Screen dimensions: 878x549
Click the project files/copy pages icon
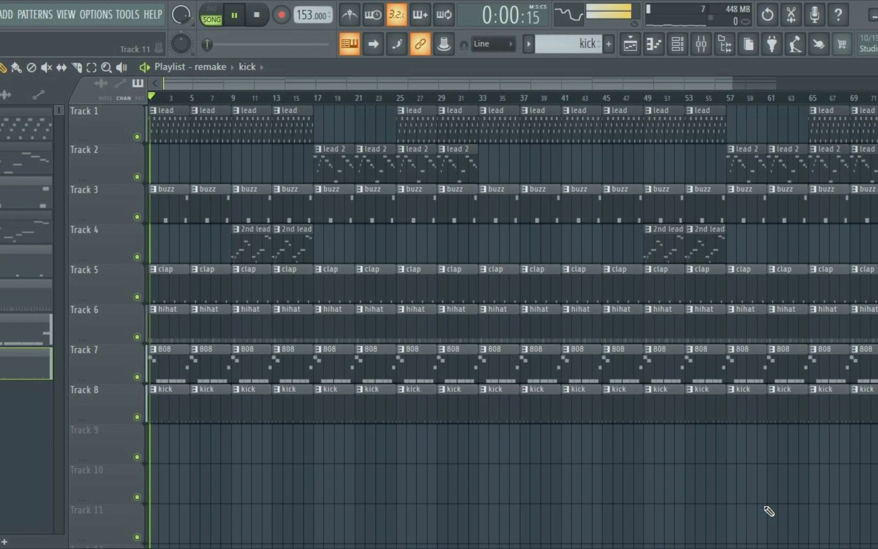click(748, 44)
